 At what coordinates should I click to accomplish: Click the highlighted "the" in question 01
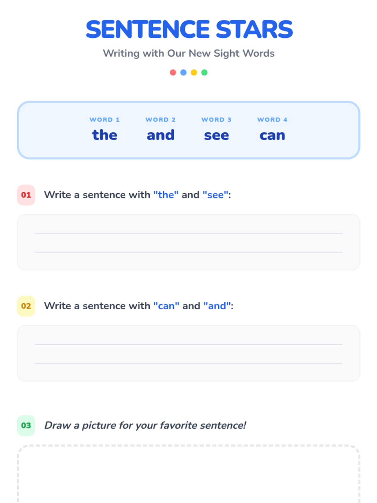coord(166,195)
